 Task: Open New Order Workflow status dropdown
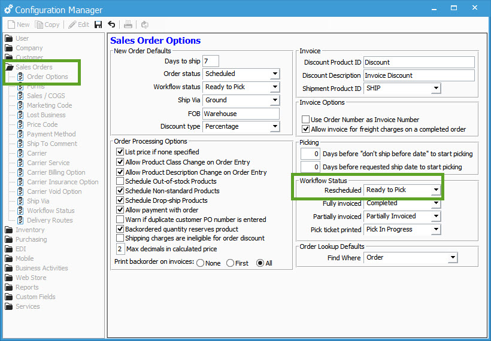coord(275,87)
